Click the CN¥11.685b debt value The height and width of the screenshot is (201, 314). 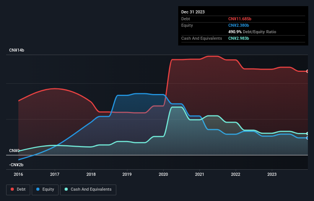click(x=240, y=19)
